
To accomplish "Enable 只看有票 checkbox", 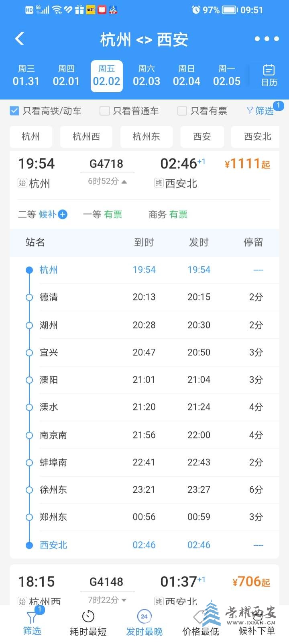I will pyautogui.click(x=182, y=111).
